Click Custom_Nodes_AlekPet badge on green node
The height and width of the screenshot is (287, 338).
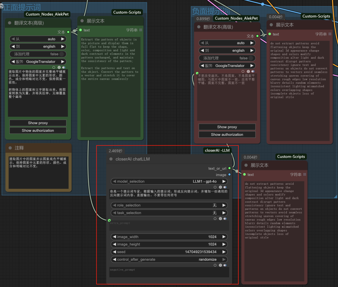click(x=47, y=14)
